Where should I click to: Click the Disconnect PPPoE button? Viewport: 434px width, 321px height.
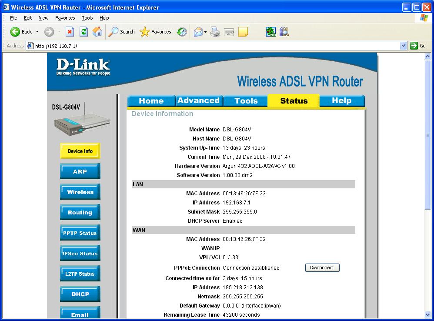[x=322, y=267]
